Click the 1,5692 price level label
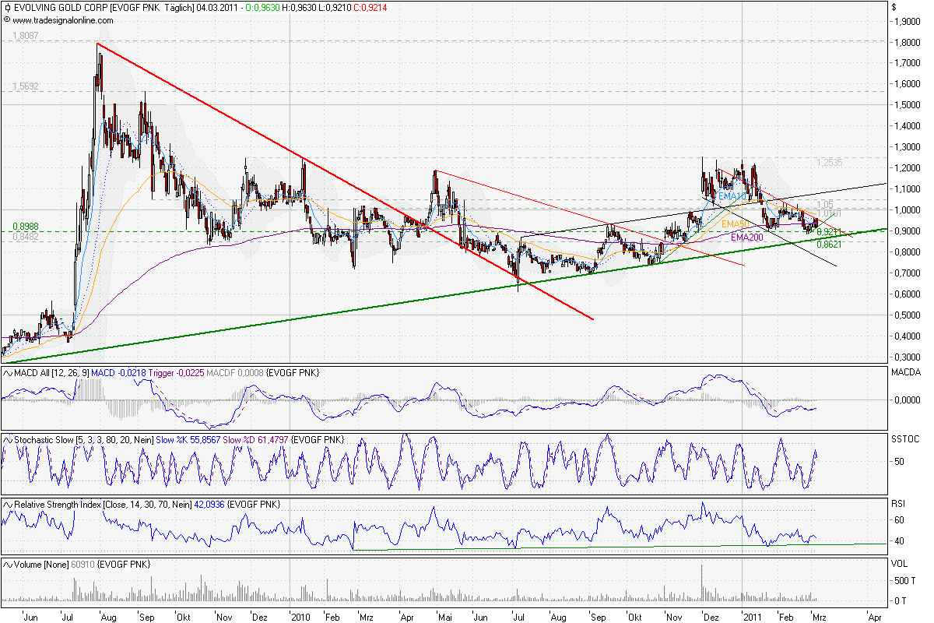This screenshot has width=934, height=623. click(x=24, y=86)
